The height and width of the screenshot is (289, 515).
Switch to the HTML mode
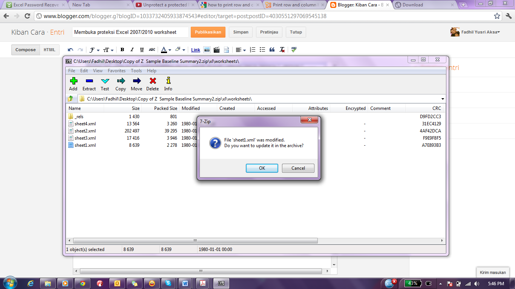[49, 50]
